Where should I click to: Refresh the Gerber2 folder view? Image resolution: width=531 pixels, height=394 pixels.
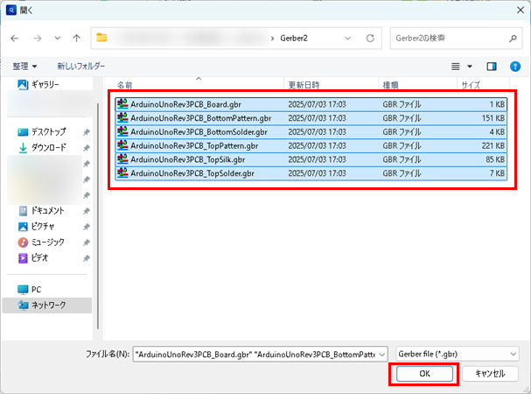tap(370, 39)
